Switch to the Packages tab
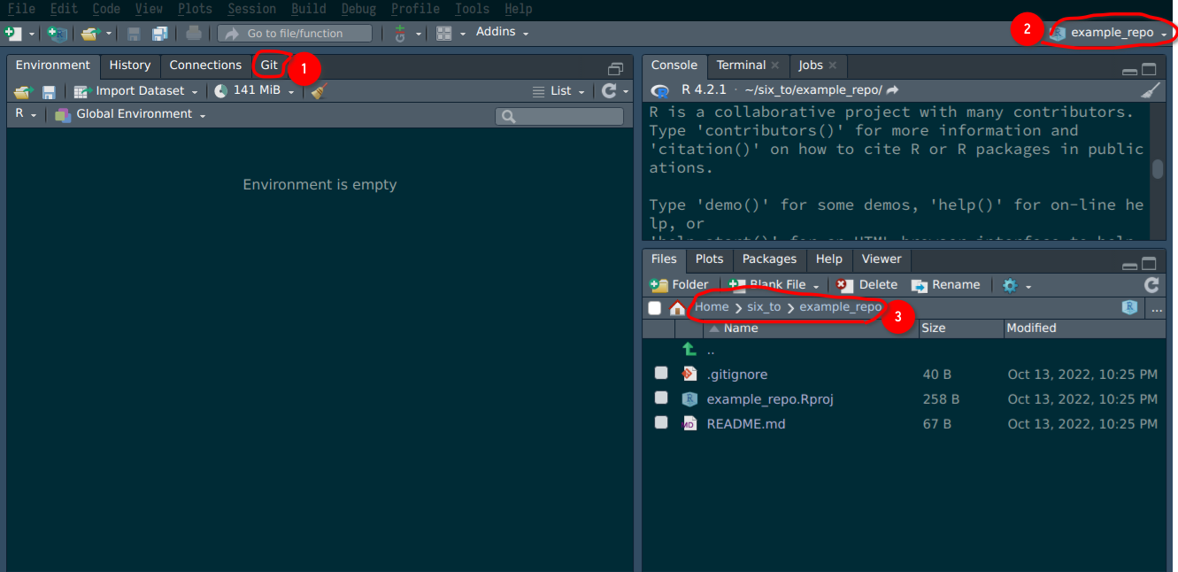This screenshot has height=572, width=1178. point(769,259)
